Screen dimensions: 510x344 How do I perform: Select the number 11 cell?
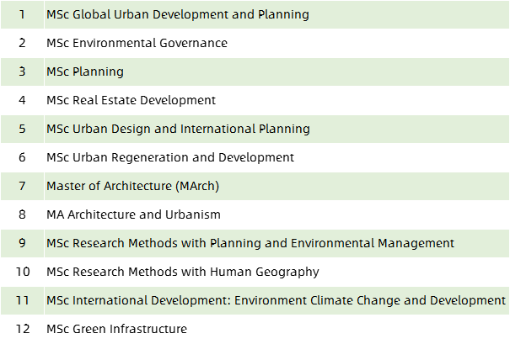click(22, 300)
